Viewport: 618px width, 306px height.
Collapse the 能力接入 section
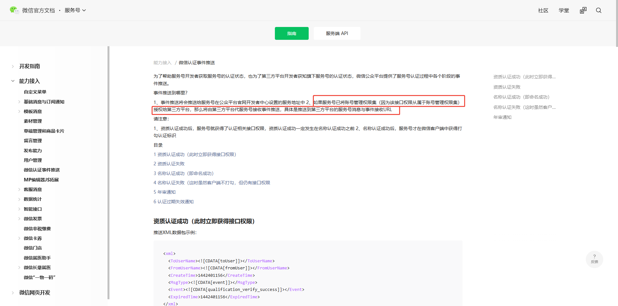point(13,81)
